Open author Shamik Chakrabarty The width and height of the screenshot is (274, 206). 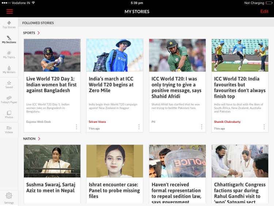[x=227, y=122]
